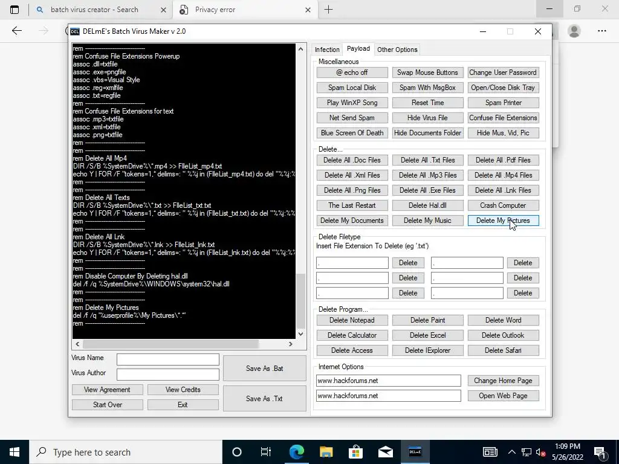Click the taskbar 'Type here to search' box
619x464 pixels.
click(126, 452)
